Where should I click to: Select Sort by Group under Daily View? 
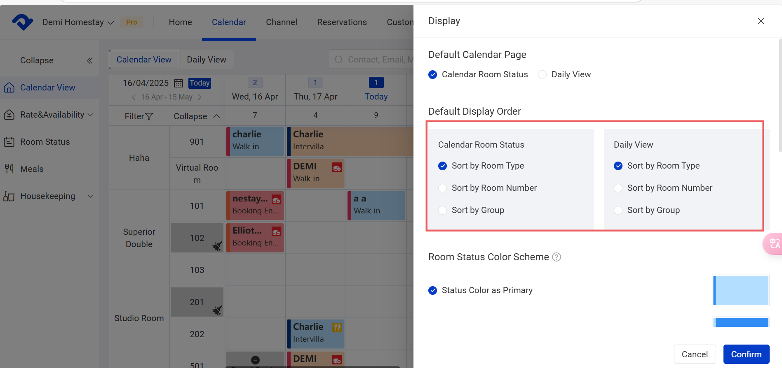pos(618,210)
